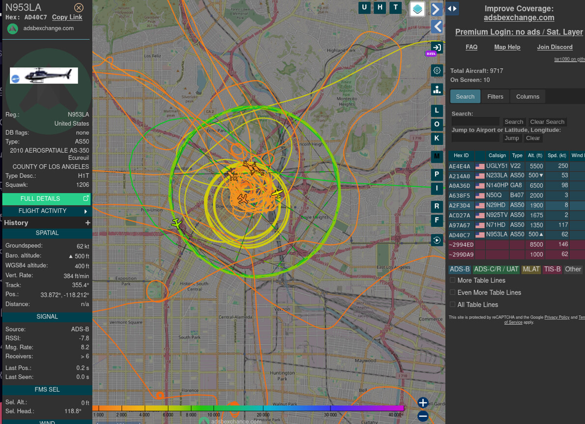Select the ~2994ED TIS-B row
The width and height of the screenshot is (585, 424).
(x=517, y=245)
